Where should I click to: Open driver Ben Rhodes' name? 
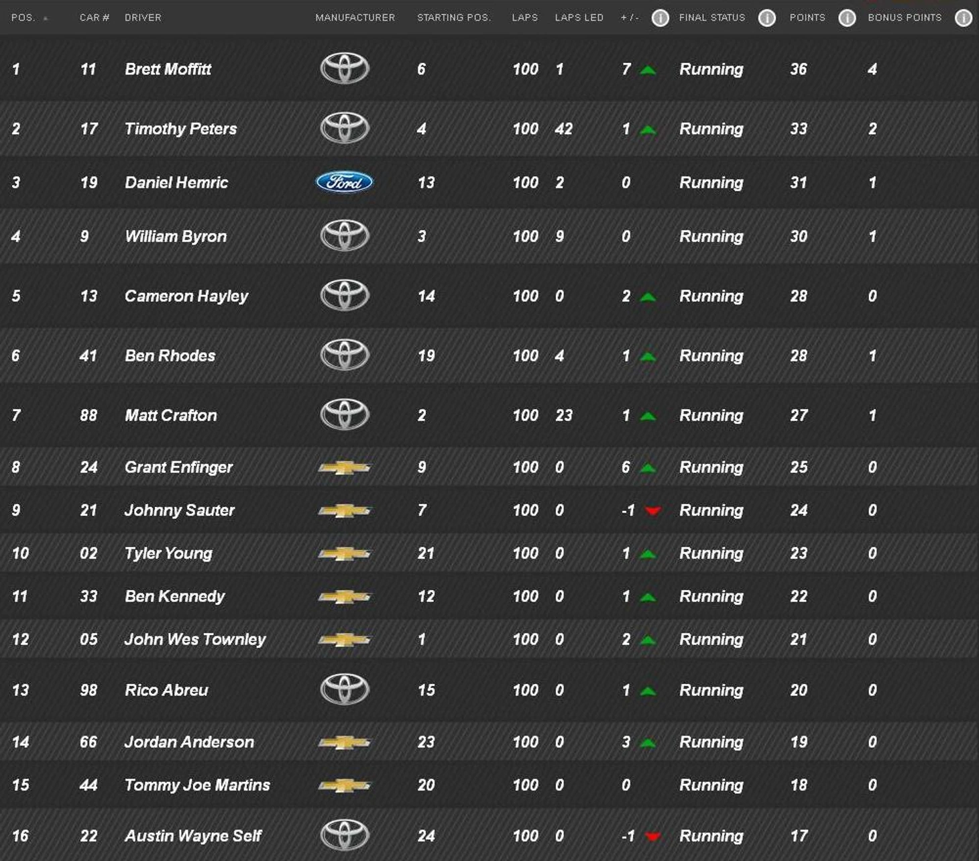point(170,355)
